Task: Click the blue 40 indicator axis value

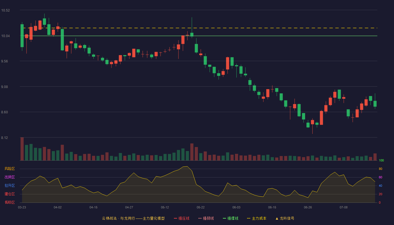Action: point(380,186)
